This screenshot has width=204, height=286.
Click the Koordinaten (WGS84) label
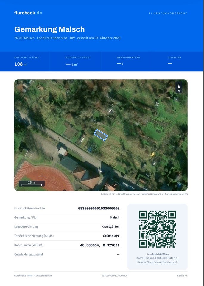[x=29, y=245]
